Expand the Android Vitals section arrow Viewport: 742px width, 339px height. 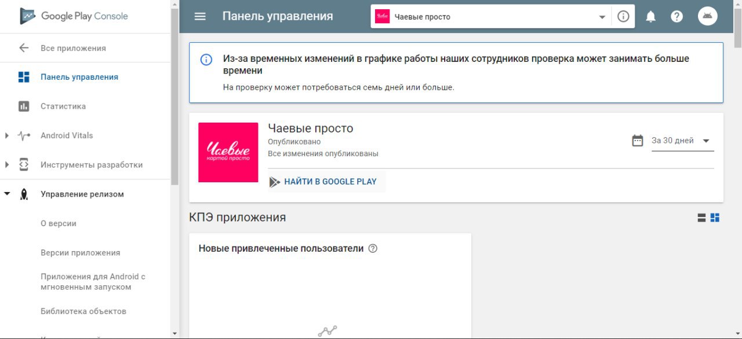click(7, 136)
